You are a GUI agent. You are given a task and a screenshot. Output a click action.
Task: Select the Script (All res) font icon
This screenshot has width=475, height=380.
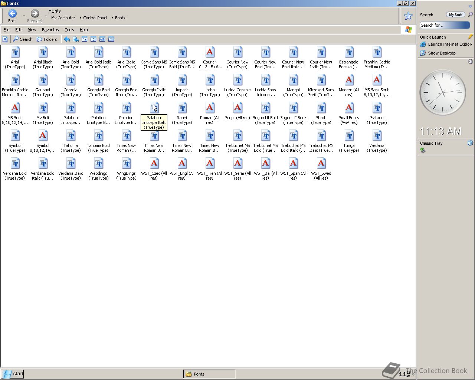pyautogui.click(x=237, y=108)
